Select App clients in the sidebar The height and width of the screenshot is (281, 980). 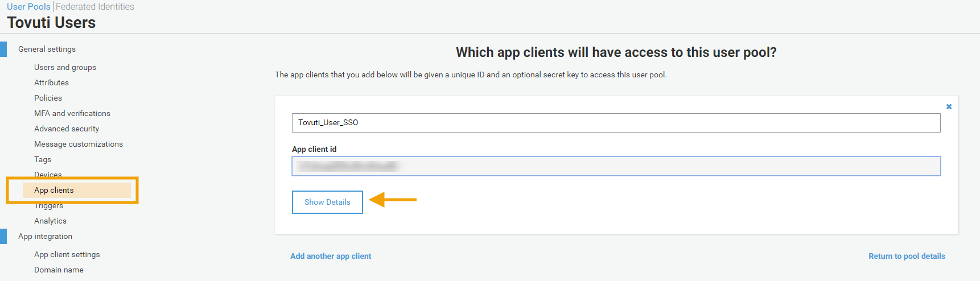54,190
